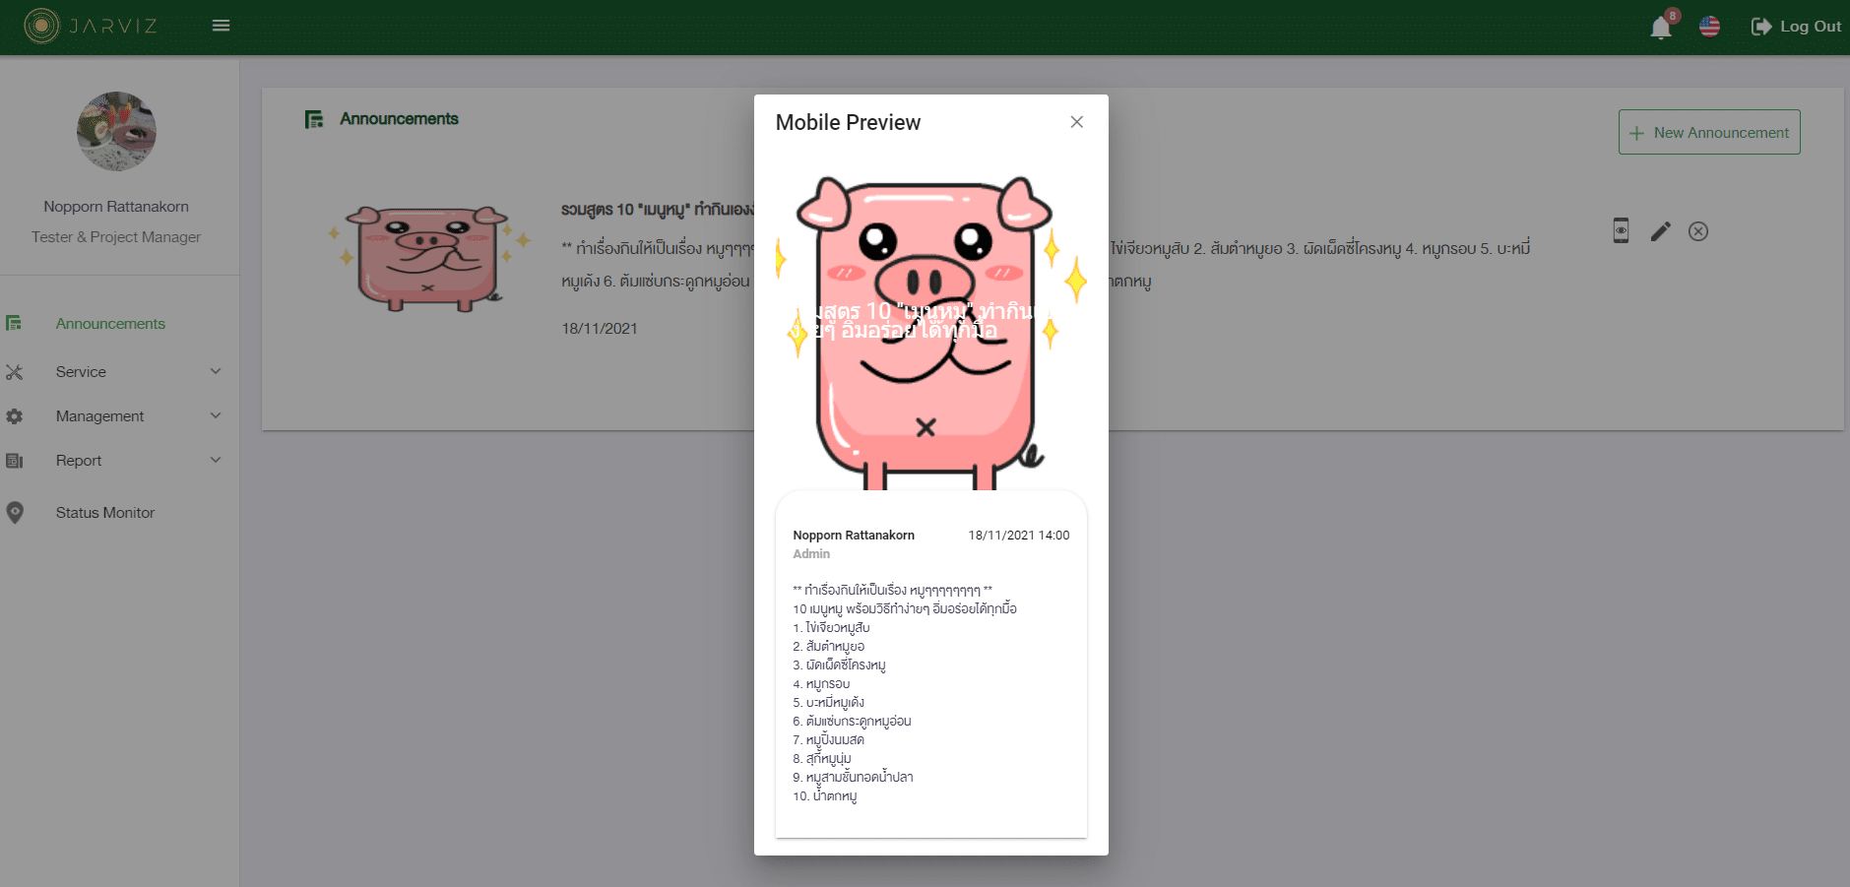The image size is (1850, 887).
Task: Click the mobile preview phone icon
Action: point(1621,230)
